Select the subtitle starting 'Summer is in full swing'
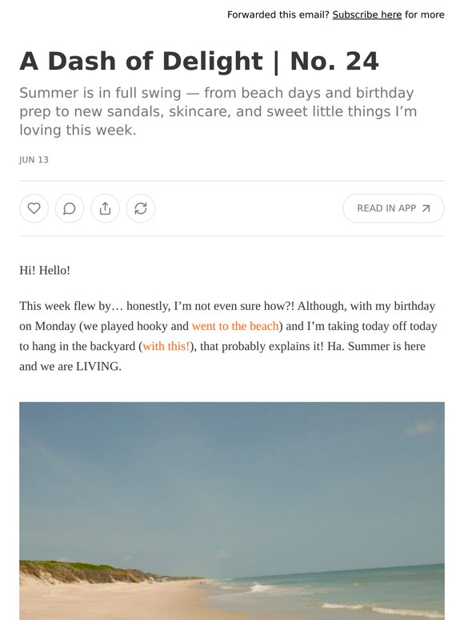The height and width of the screenshot is (620, 464). pos(218,111)
